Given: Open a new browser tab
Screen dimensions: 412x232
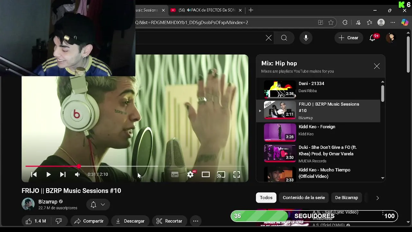Looking at the screenshot, I should pyautogui.click(x=251, y=10).
